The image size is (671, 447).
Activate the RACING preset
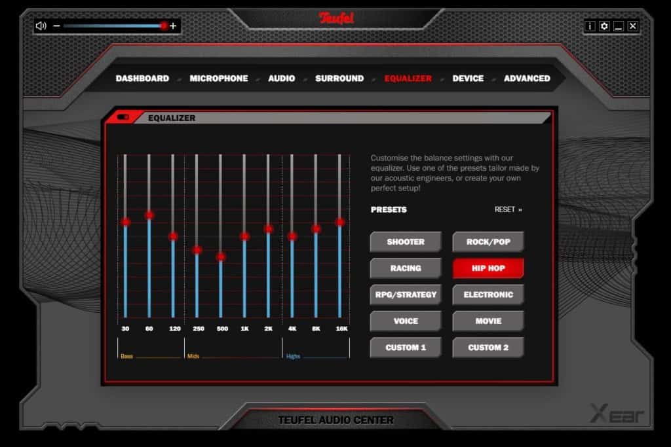coord(405,268)
